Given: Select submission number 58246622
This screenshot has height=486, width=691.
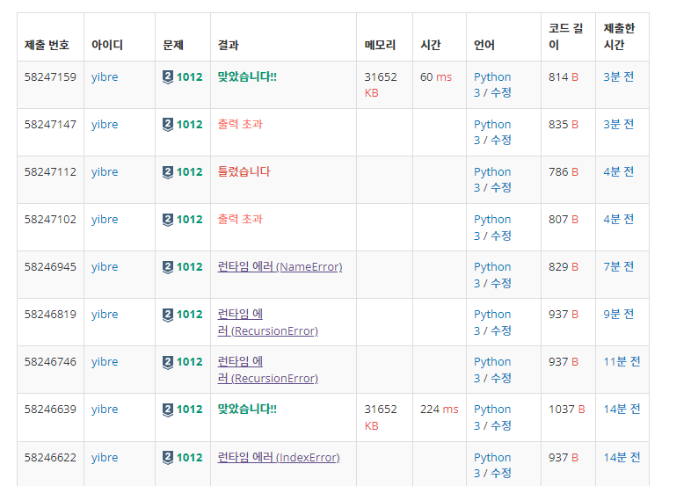Looking at the screenshot, I should 50,458.
